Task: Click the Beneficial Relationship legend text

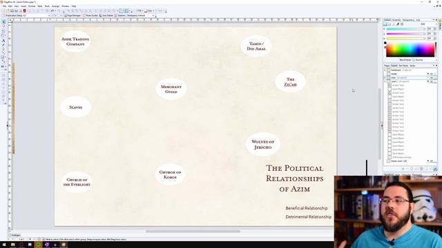Action: coord(307,208)
